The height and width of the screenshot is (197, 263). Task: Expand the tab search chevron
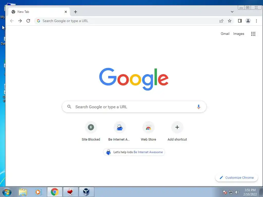tap(232, 12)
